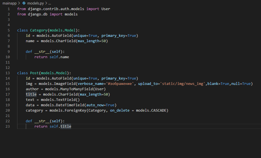Click 'auto_now=True' argument

coord(100,105)
